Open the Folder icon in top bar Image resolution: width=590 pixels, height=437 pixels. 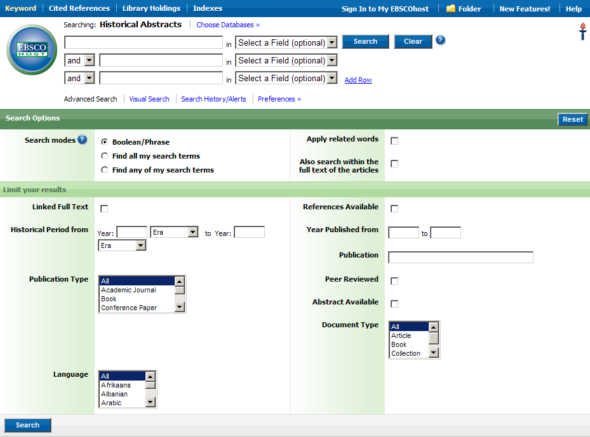451,8
